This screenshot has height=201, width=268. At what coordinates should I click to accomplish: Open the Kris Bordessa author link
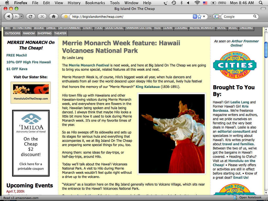click(x=231, y=108)
